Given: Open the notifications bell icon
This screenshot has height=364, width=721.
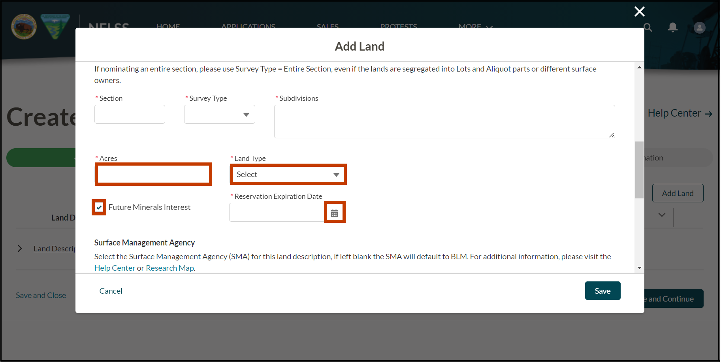Looking at the screenshot, I should pos(673,27).
